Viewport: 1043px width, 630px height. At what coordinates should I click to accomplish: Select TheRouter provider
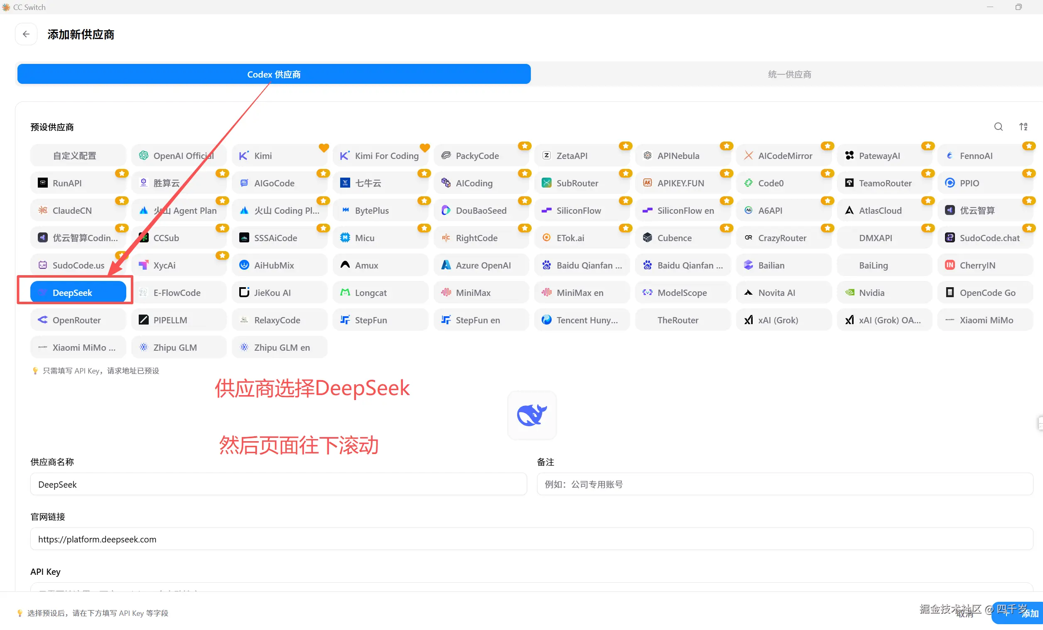[683, 320]
